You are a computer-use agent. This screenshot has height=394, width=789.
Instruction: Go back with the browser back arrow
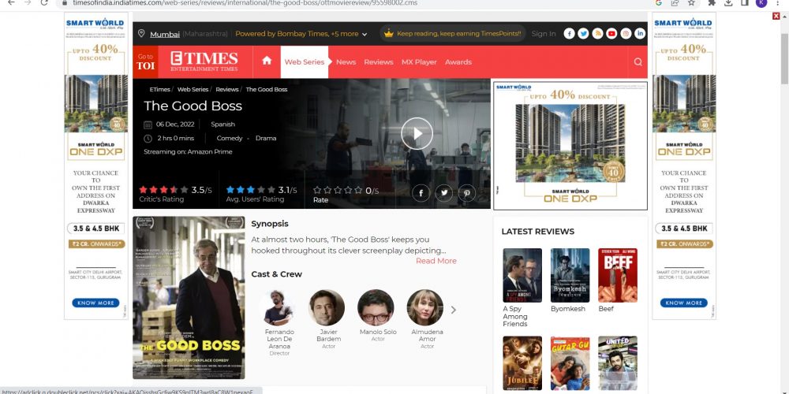[x=11, y=2]
